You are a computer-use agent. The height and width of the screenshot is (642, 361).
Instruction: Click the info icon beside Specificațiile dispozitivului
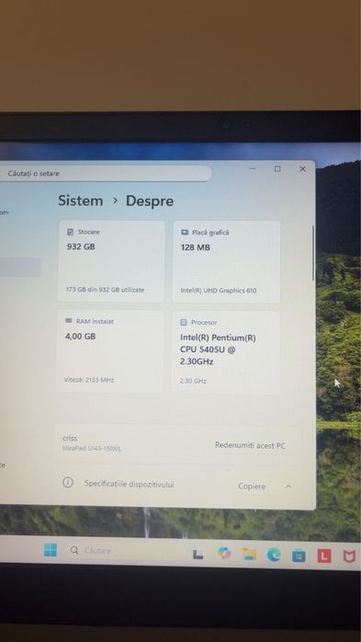tap(68, 482)
